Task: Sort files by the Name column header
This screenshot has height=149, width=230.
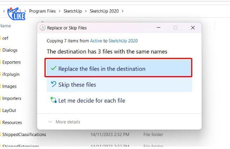Action: (x=5, y=26)
